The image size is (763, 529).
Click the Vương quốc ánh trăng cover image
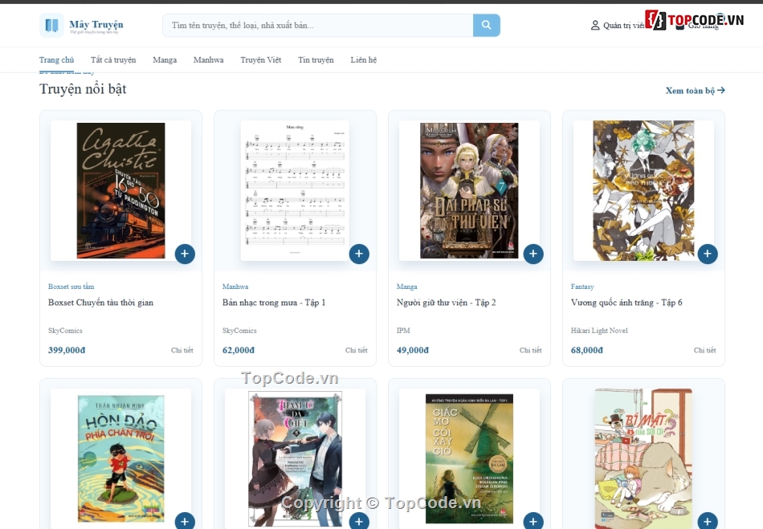[x=643, y=190]
